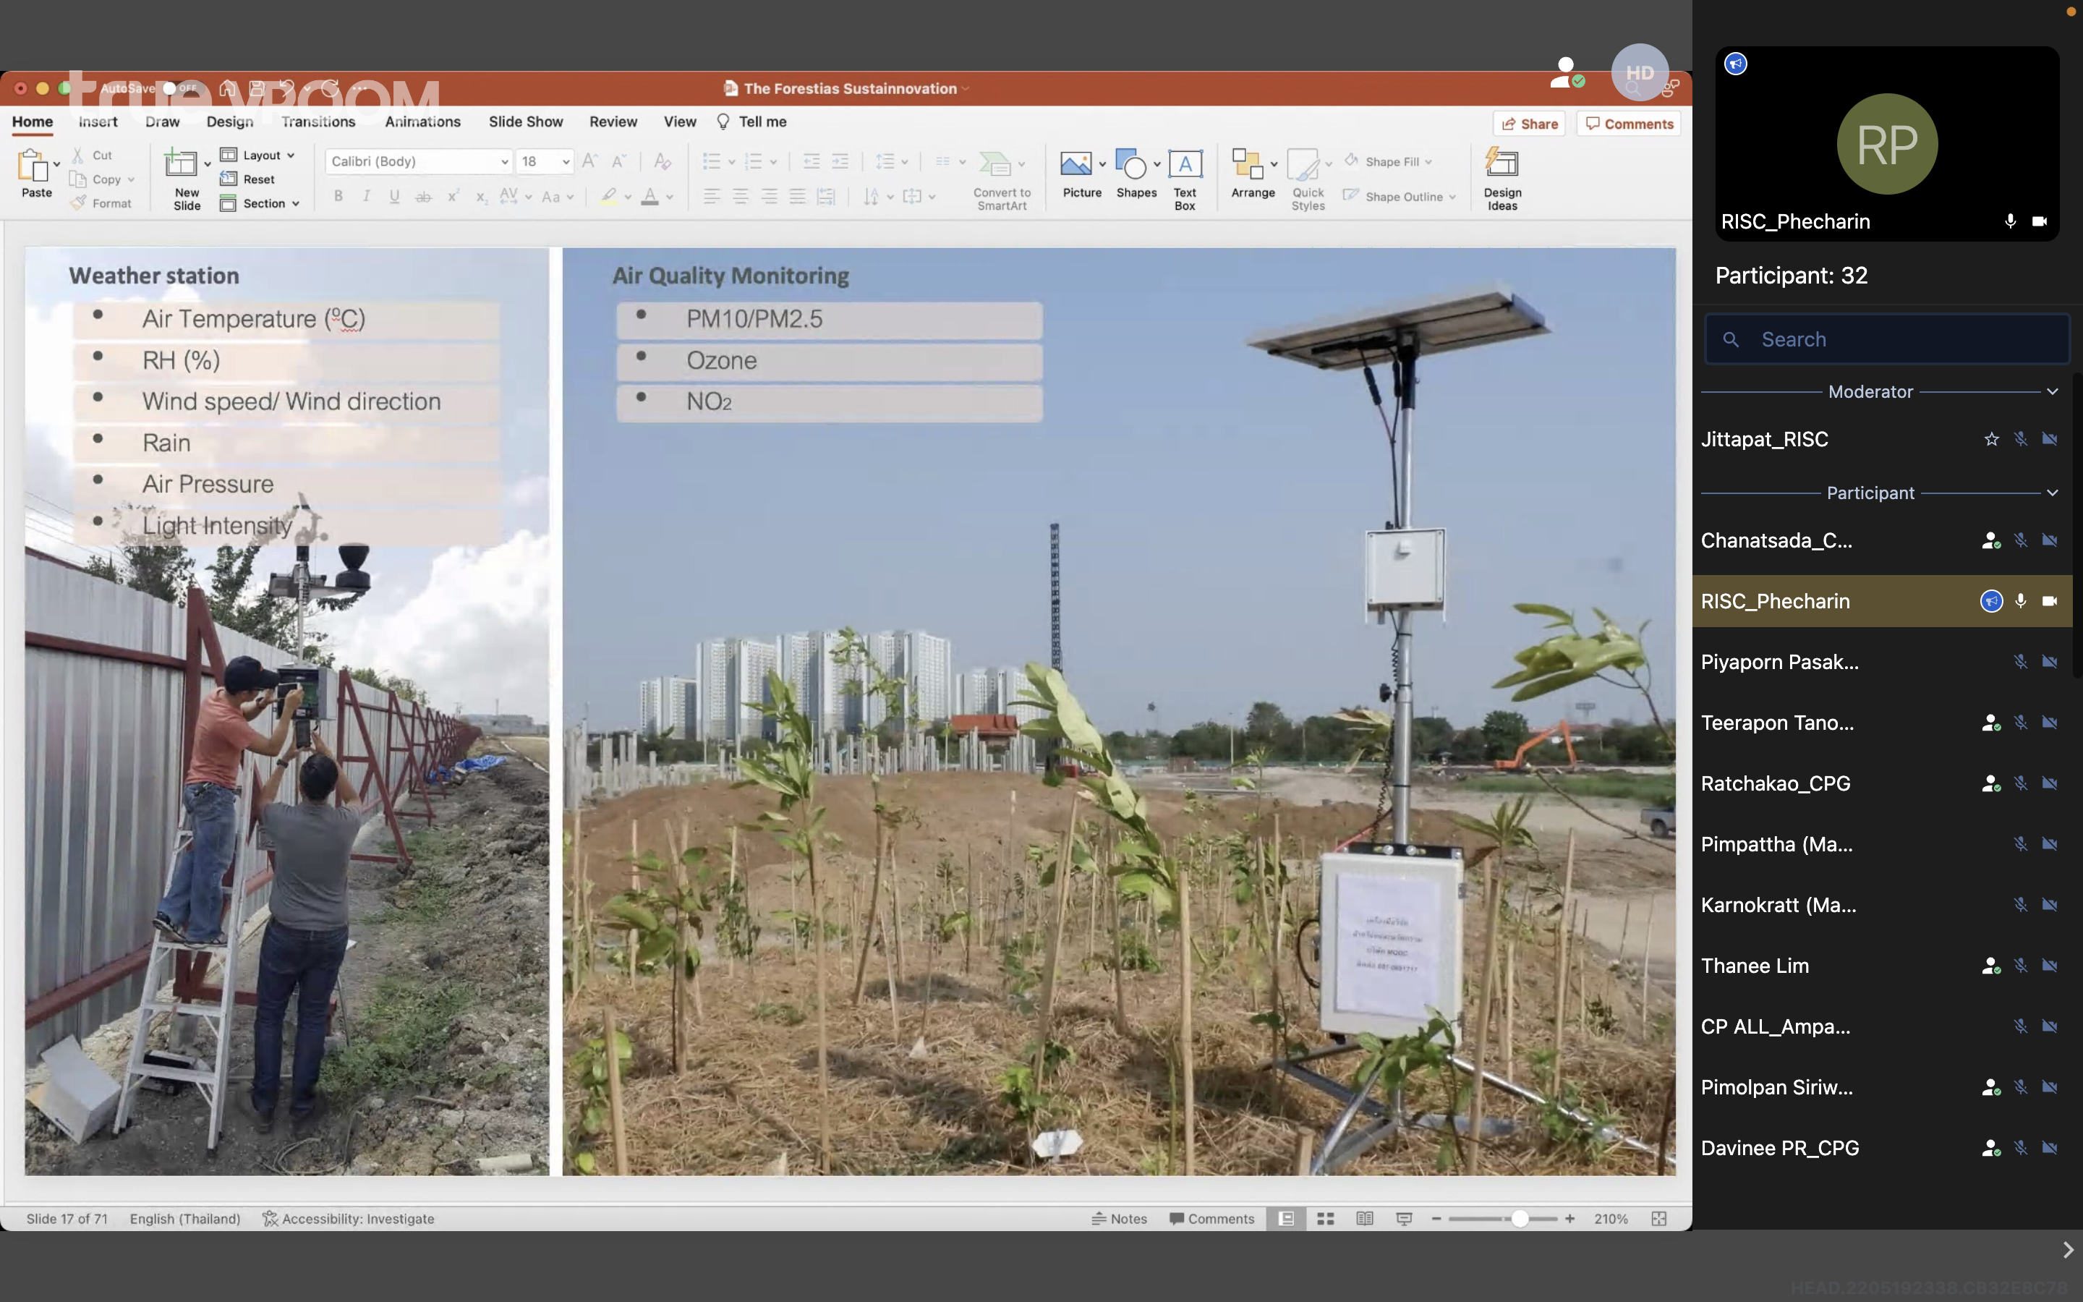Viewport: 2083px width, 1302px height.
Task: Switch to Slide Sorter view icon
Action: 1326,1219
